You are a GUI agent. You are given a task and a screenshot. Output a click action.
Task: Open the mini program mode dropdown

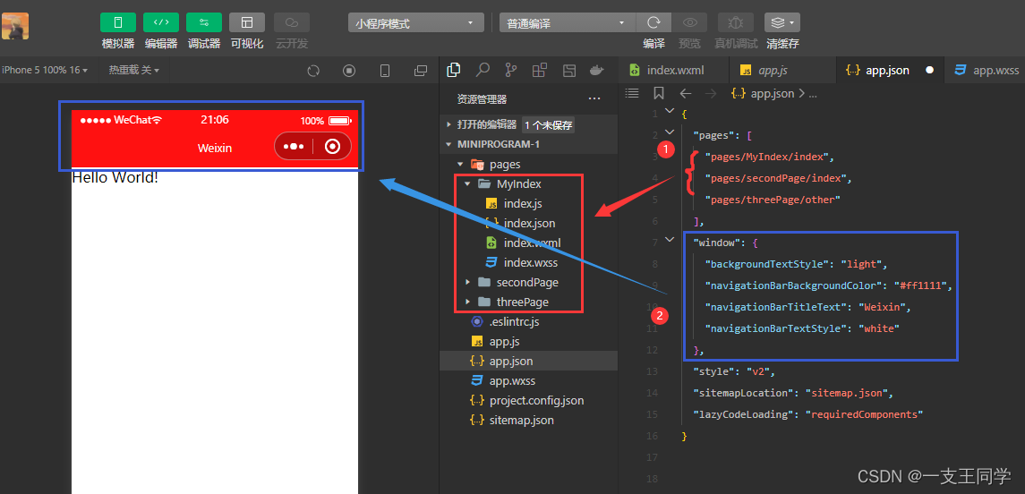(x=415, y=23)
